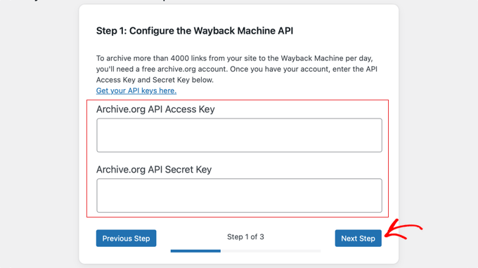This screenshot has width=478, height=268.
Task: Click the Next Step button
Action: 358,239
